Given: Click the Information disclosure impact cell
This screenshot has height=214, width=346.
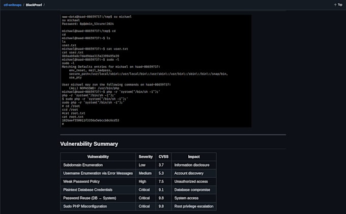Looking at the screenshot, I should [194, 165].
